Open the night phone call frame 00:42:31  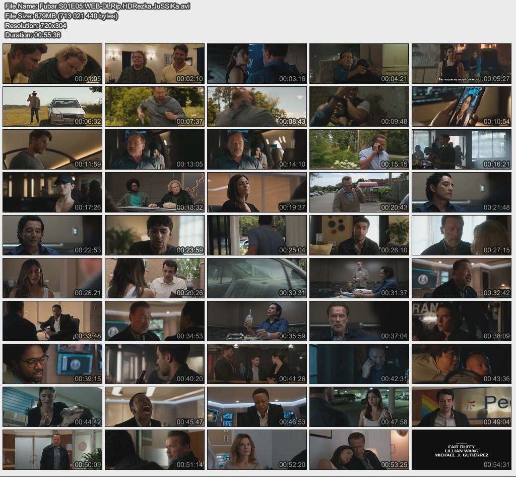coord(359,364)
